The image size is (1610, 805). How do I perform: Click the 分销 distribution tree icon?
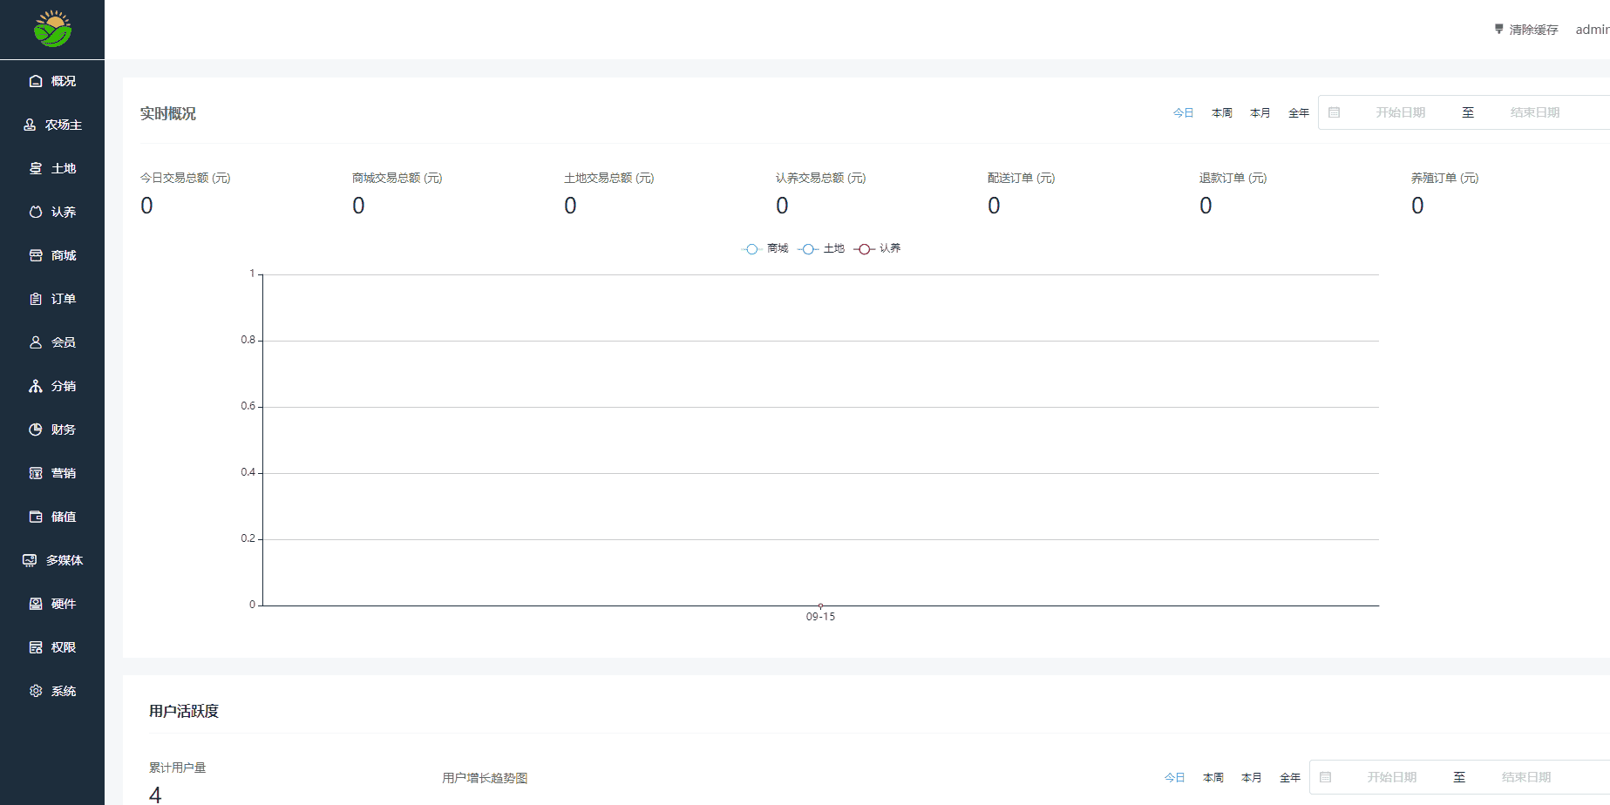point(36,386)
